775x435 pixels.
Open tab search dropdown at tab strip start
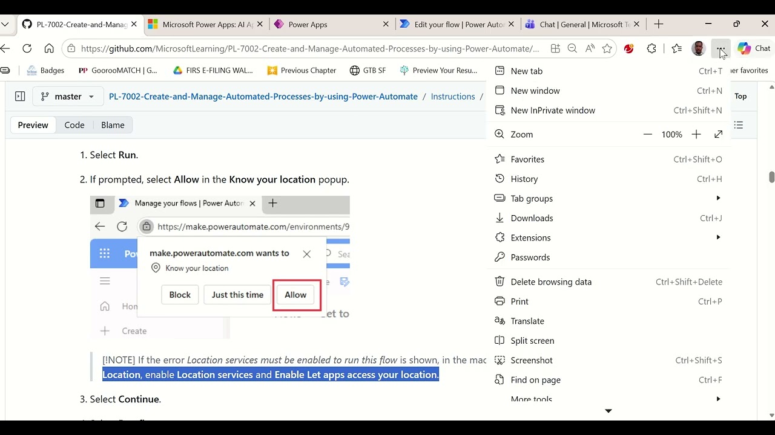5,24
